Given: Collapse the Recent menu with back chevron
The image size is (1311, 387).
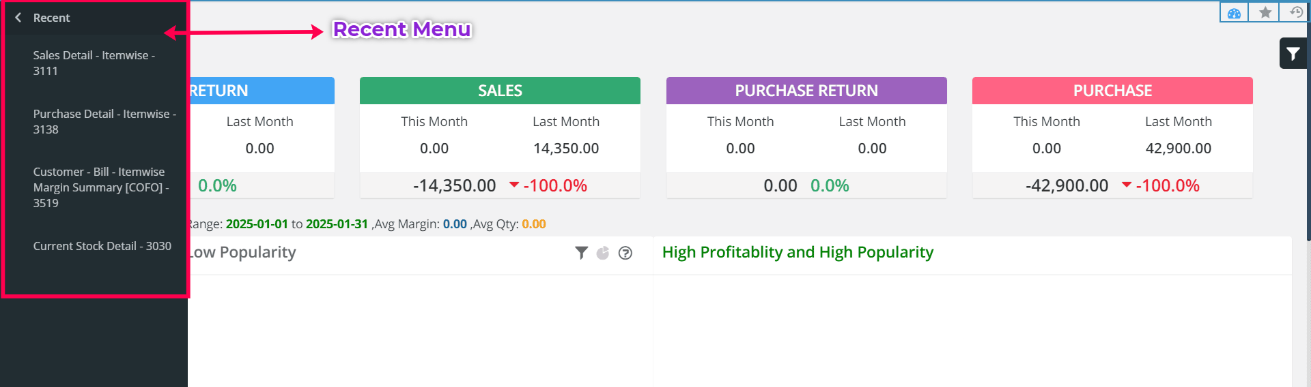Looking at the screenshot, I should click(x=18, y=18).
